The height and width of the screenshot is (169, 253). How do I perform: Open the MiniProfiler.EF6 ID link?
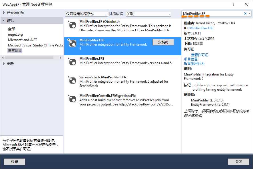(x=201, y=28)
